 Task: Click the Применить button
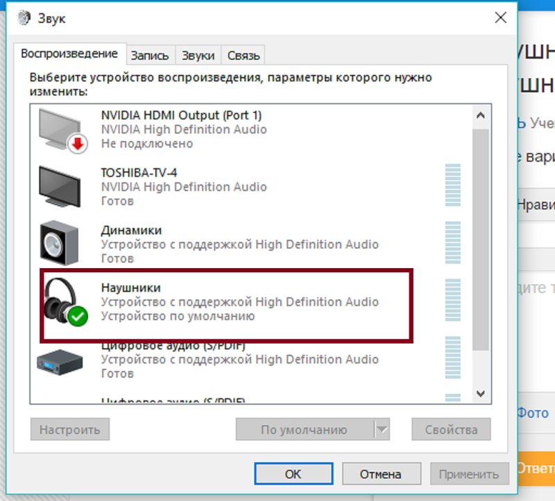point(469,474)
